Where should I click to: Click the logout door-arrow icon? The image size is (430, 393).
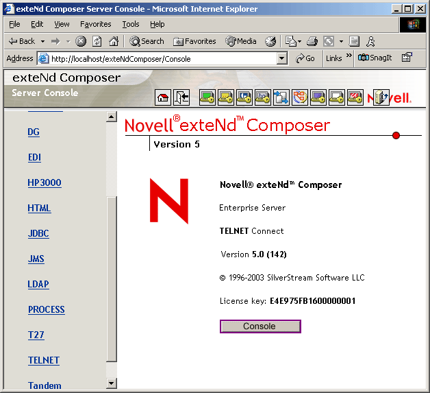coord(181,97)
